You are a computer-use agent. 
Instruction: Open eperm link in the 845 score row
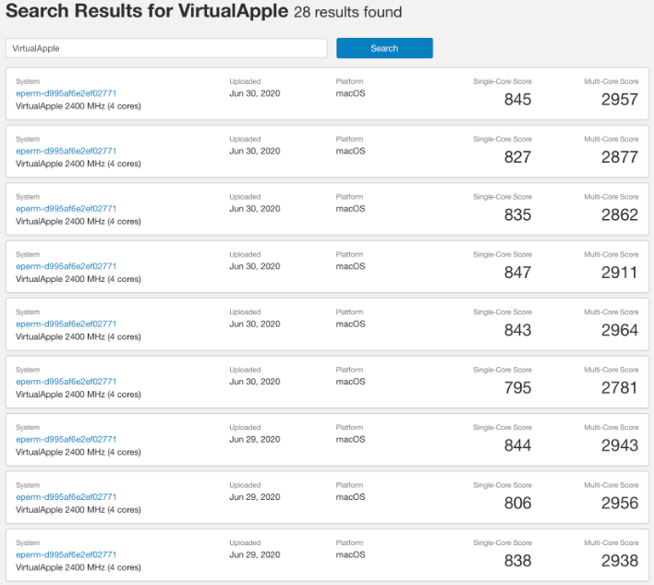pyautogui.click(x=66, y=93)
